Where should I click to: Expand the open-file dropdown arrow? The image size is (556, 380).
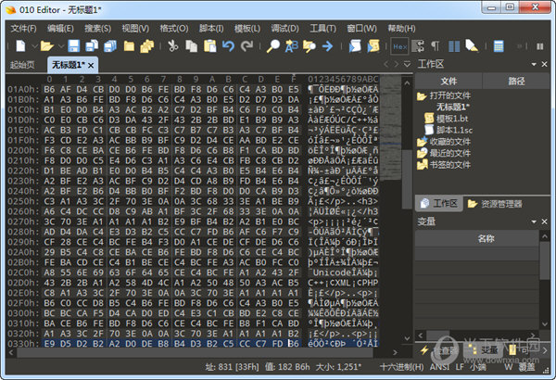point(61,46)
